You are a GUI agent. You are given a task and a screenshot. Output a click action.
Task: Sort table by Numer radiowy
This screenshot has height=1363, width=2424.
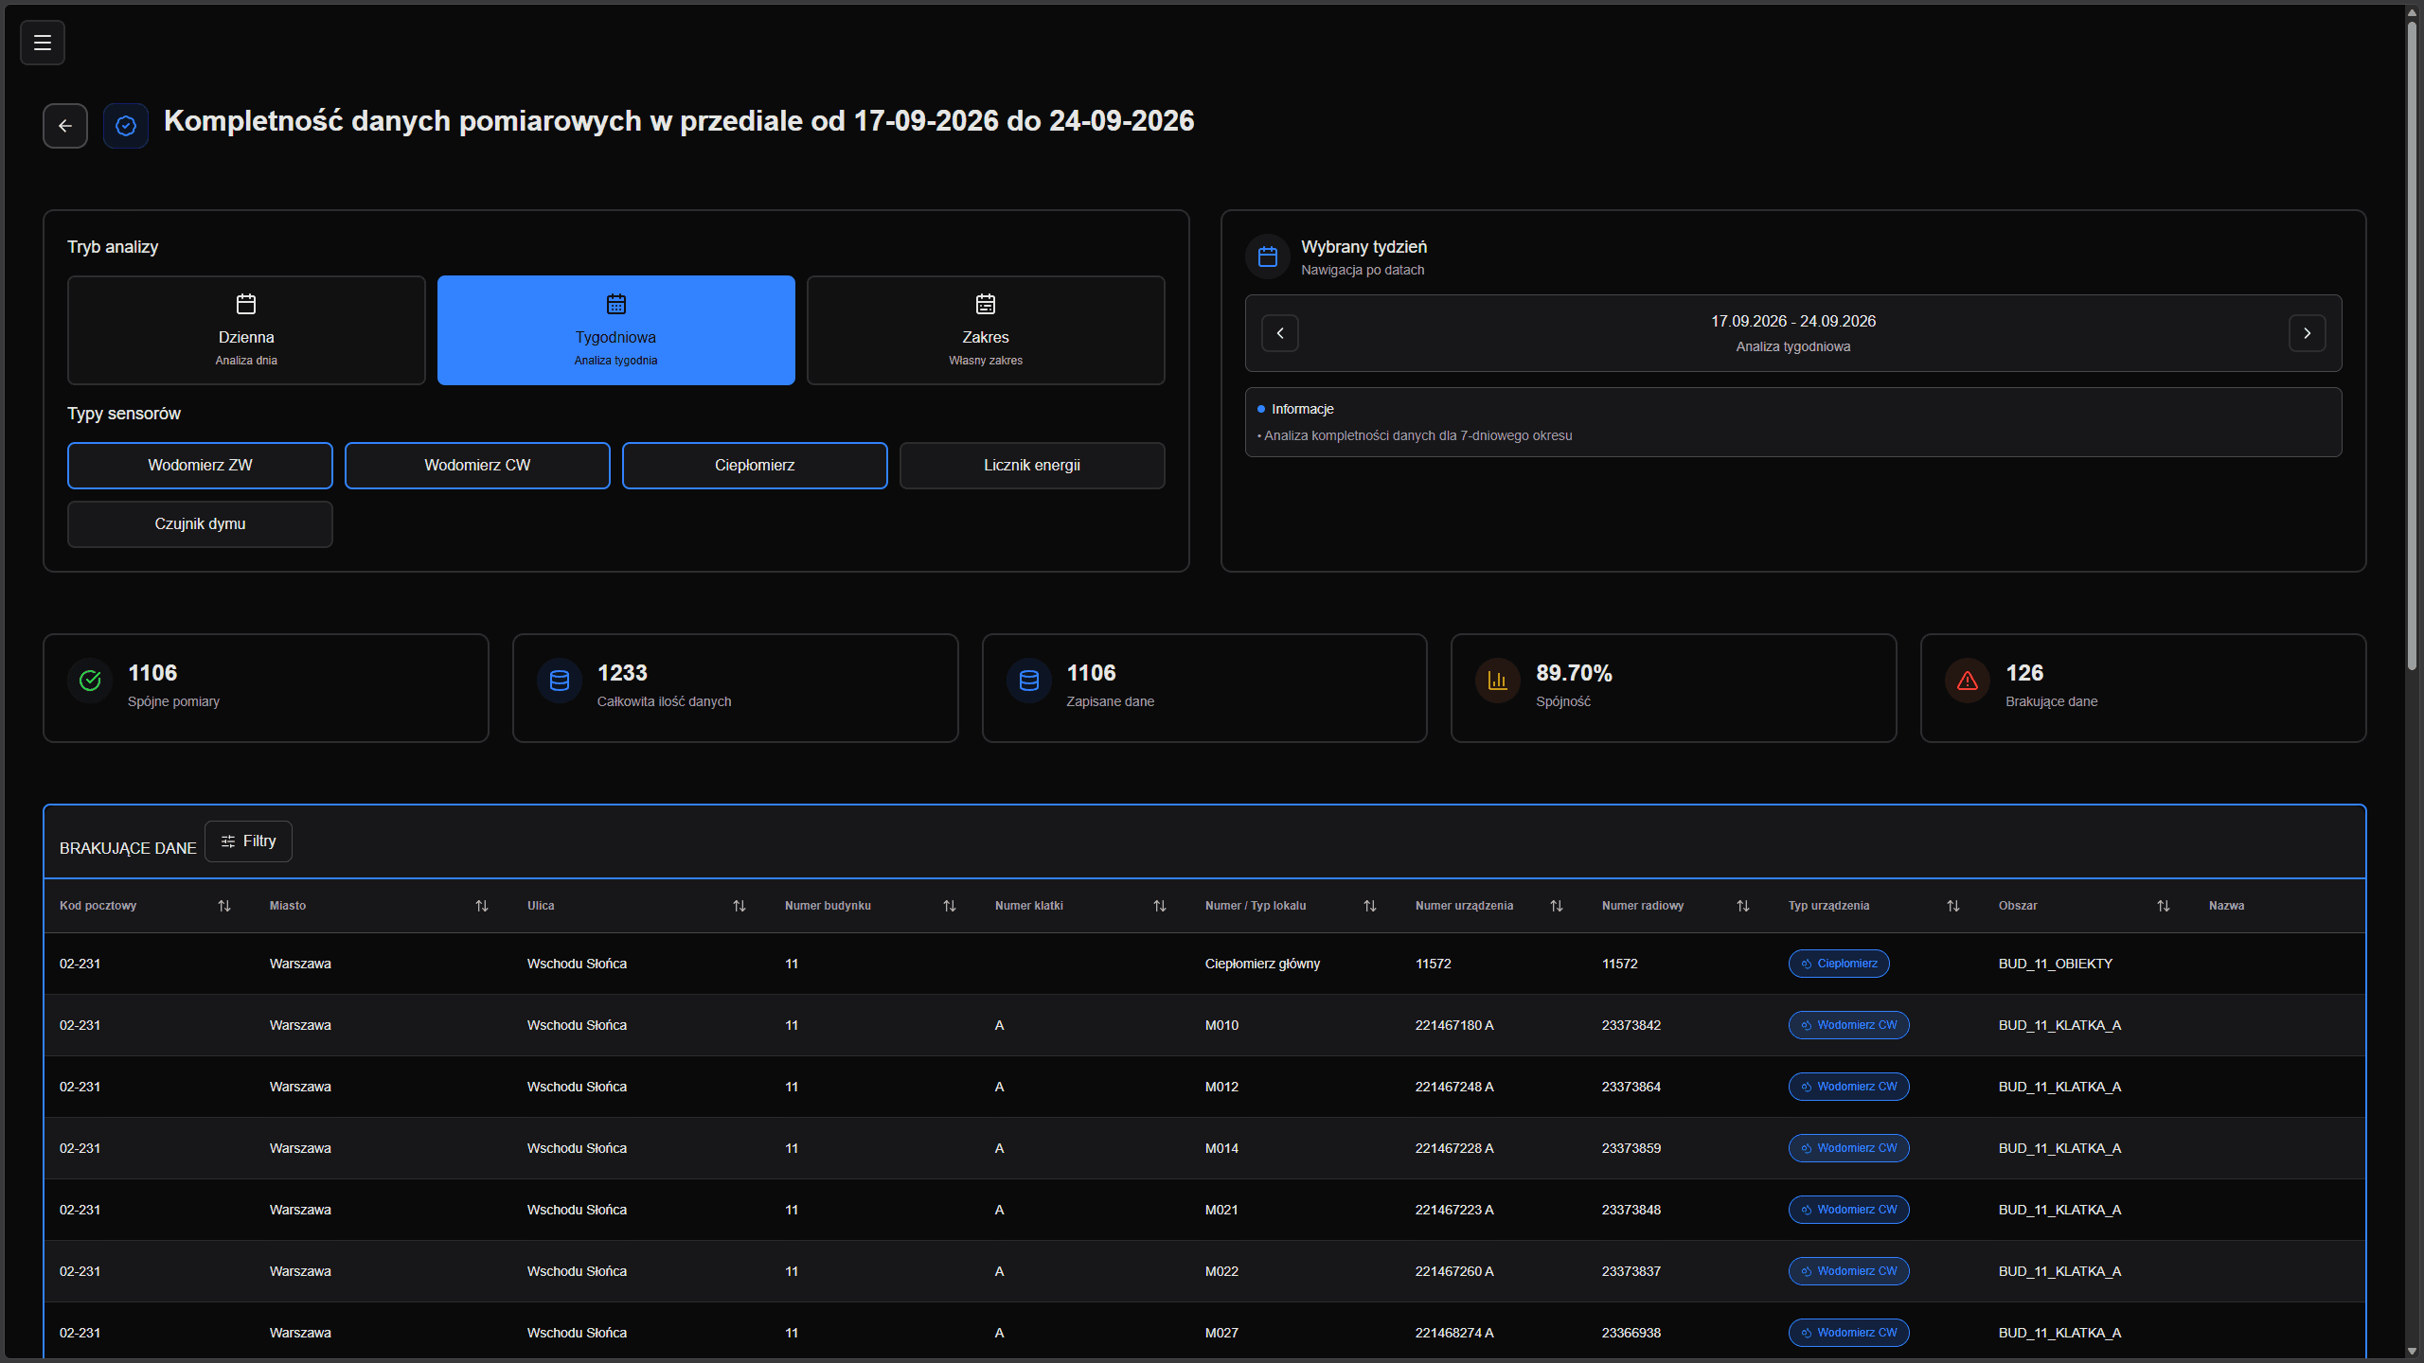[x=1743, y=906]
